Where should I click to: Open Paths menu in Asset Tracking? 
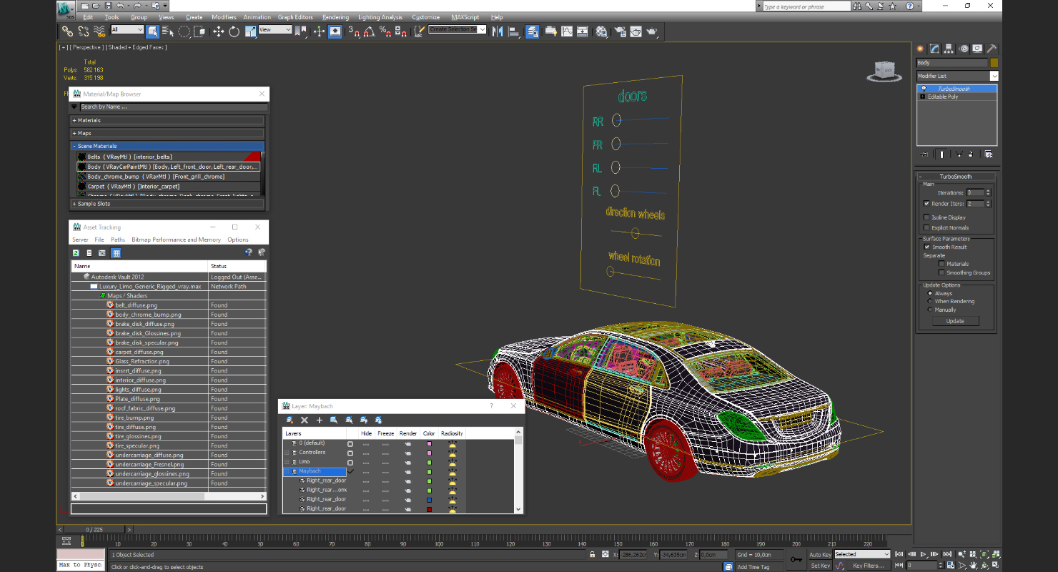pos(118,240)
